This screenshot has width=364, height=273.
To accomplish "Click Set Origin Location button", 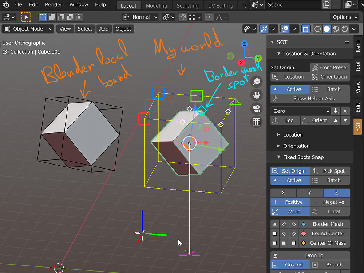I will [290, 77].
